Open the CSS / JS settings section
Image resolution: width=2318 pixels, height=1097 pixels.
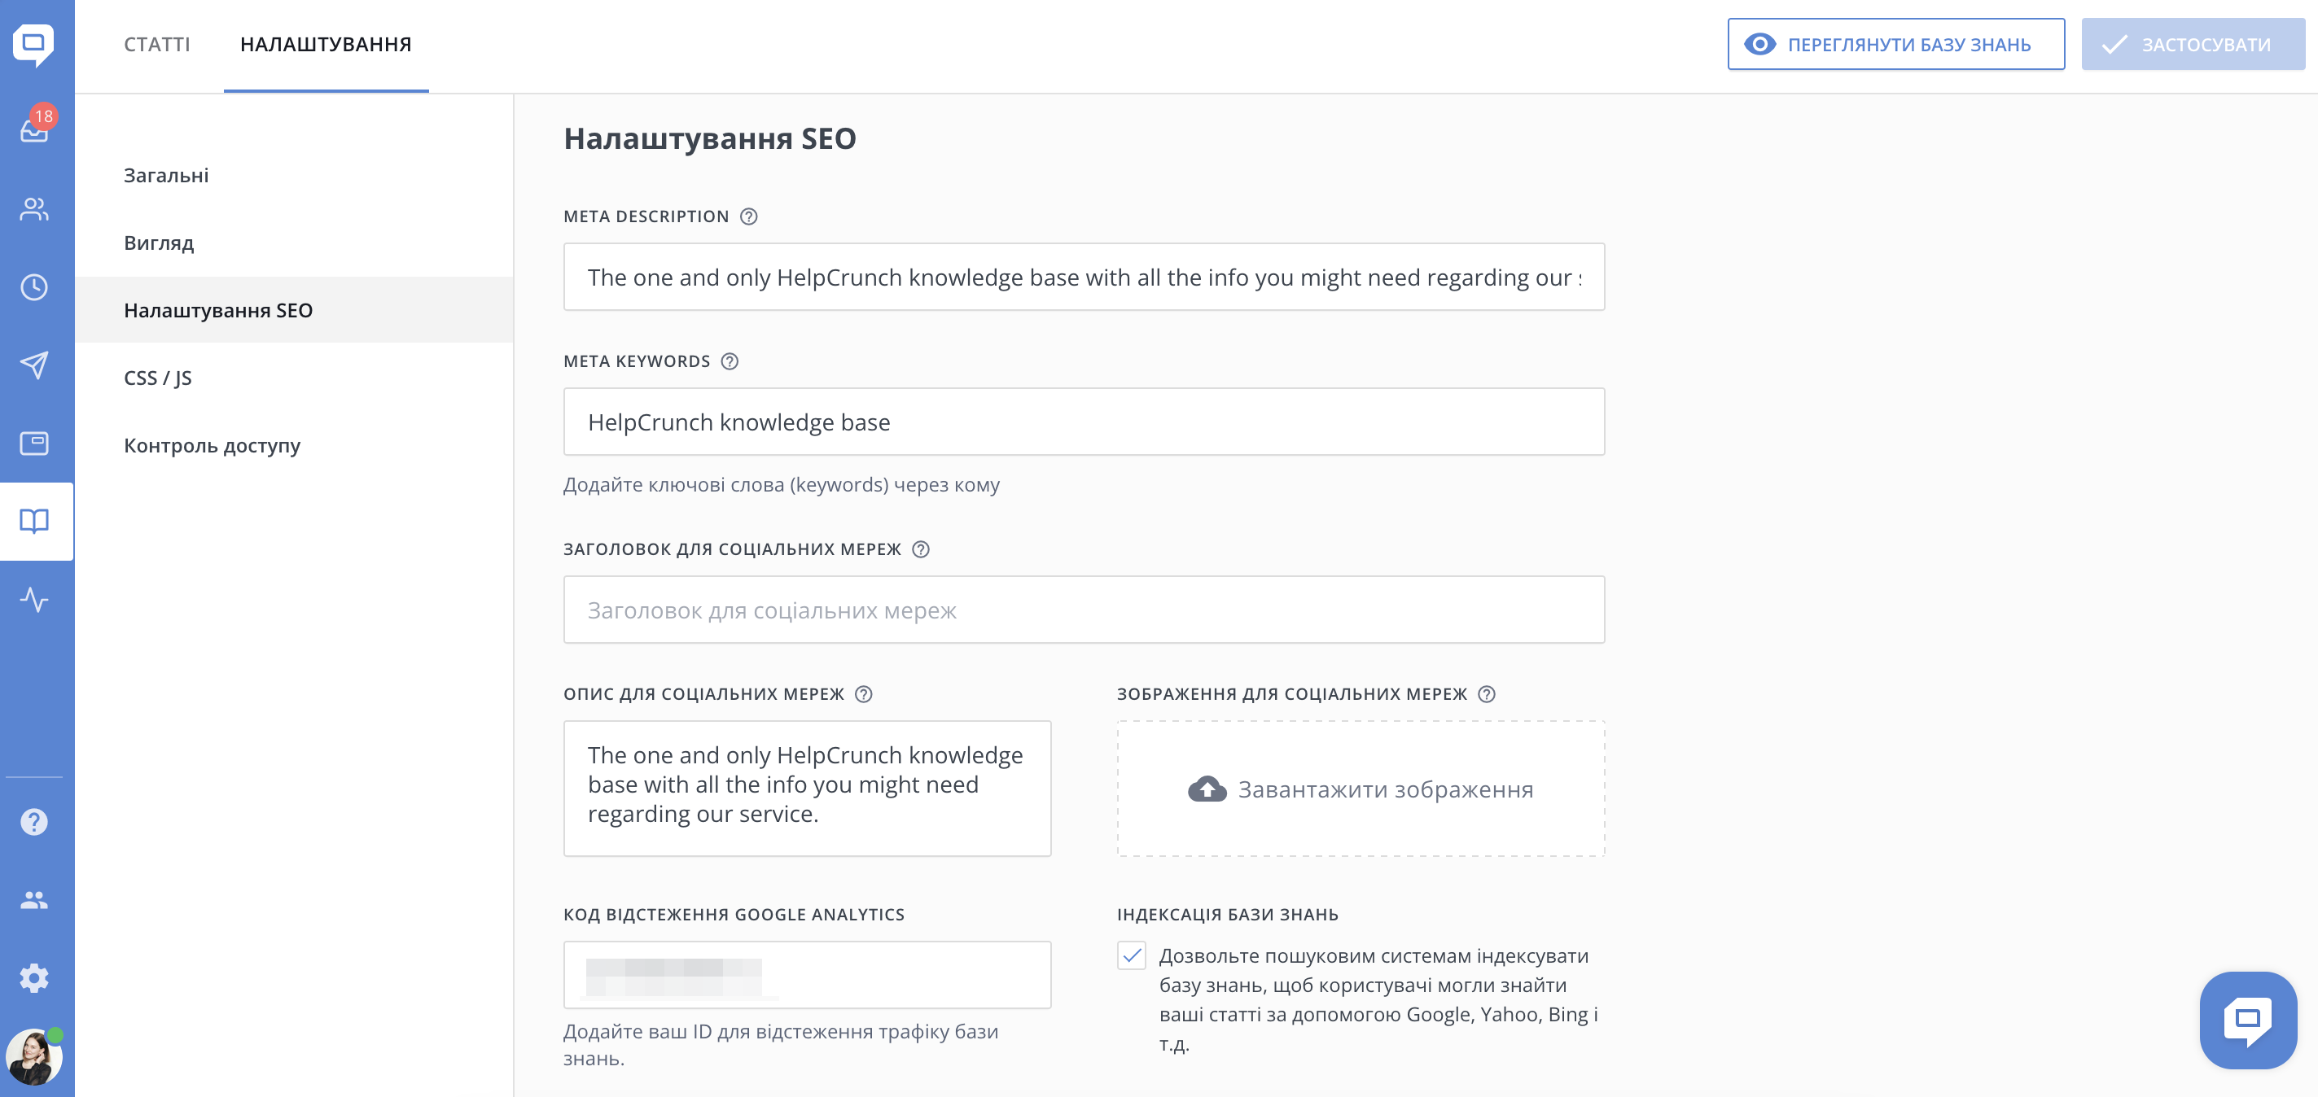click(x=157, y=378)
